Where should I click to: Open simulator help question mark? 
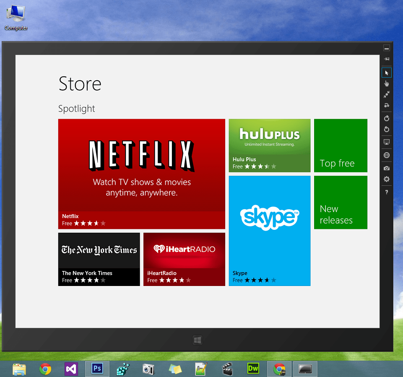[387, 192]
